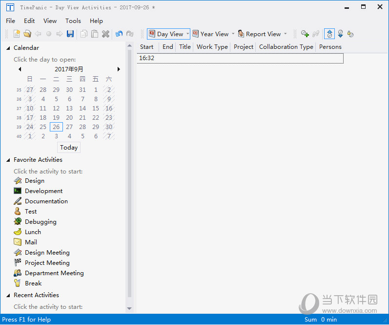The image size is (389, 325).
Task: Click the last toolbar icon with small clock
Action: (x=350, y=34)
